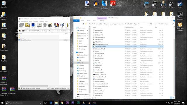Click the Task View taskbar button
The image size is (187, 105).
tap(45, 103)
